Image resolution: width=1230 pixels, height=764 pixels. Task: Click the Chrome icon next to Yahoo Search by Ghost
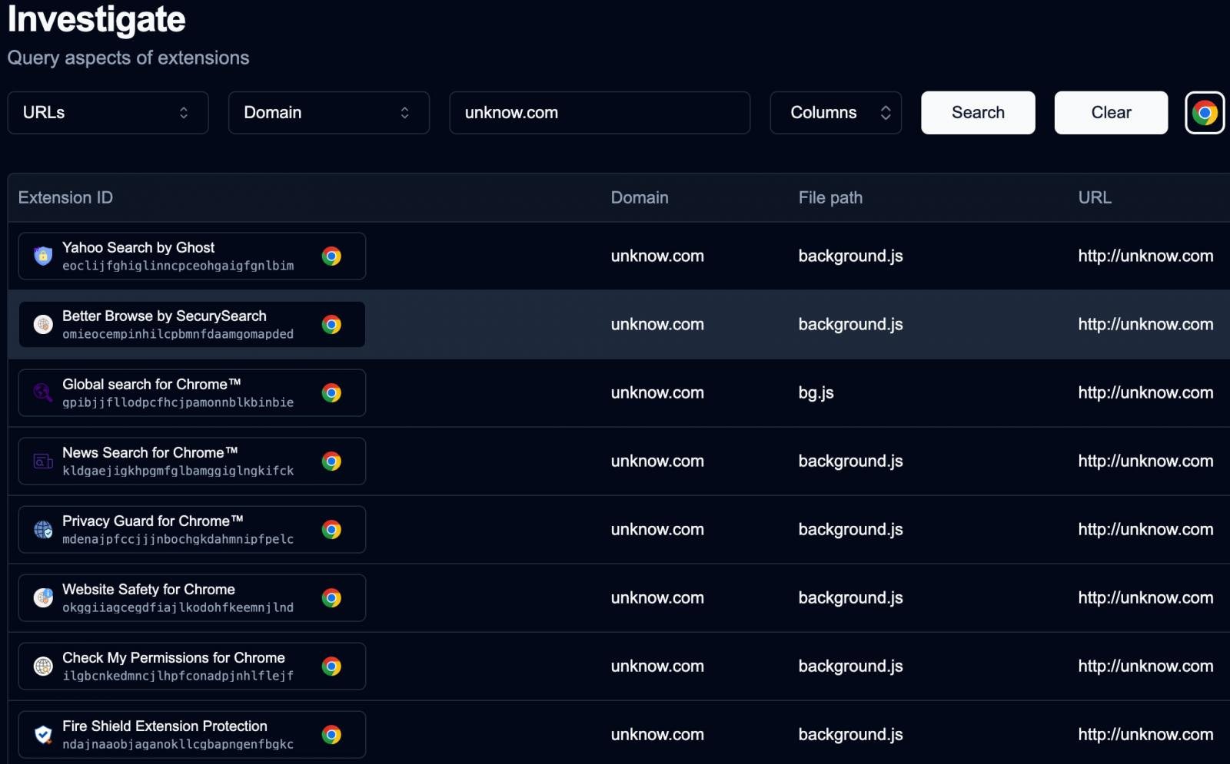click(333, 256)
